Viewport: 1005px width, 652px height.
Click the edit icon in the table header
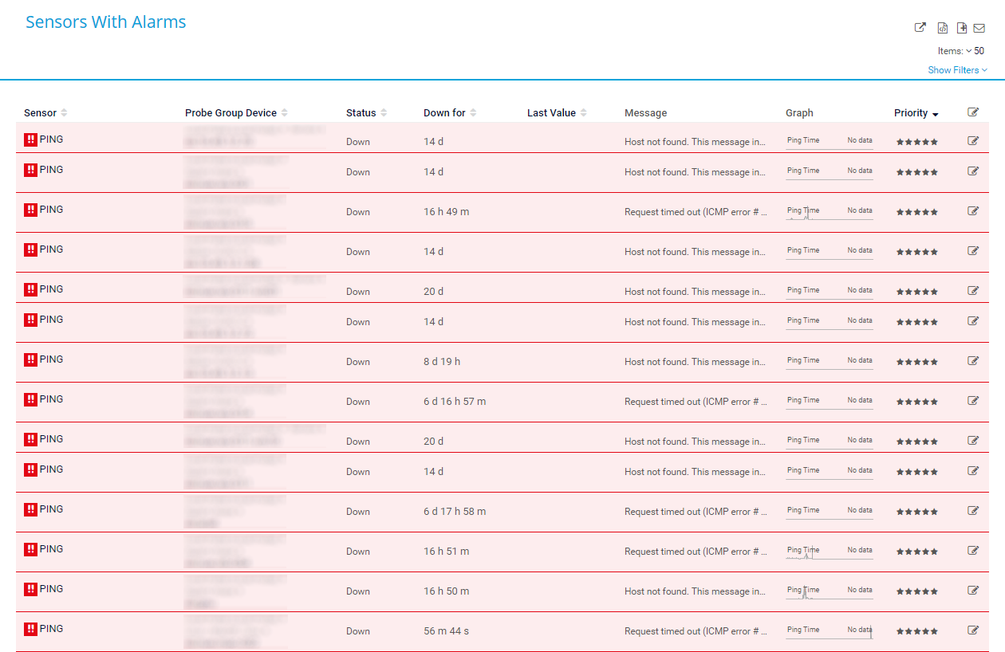[x=972, y=112]
